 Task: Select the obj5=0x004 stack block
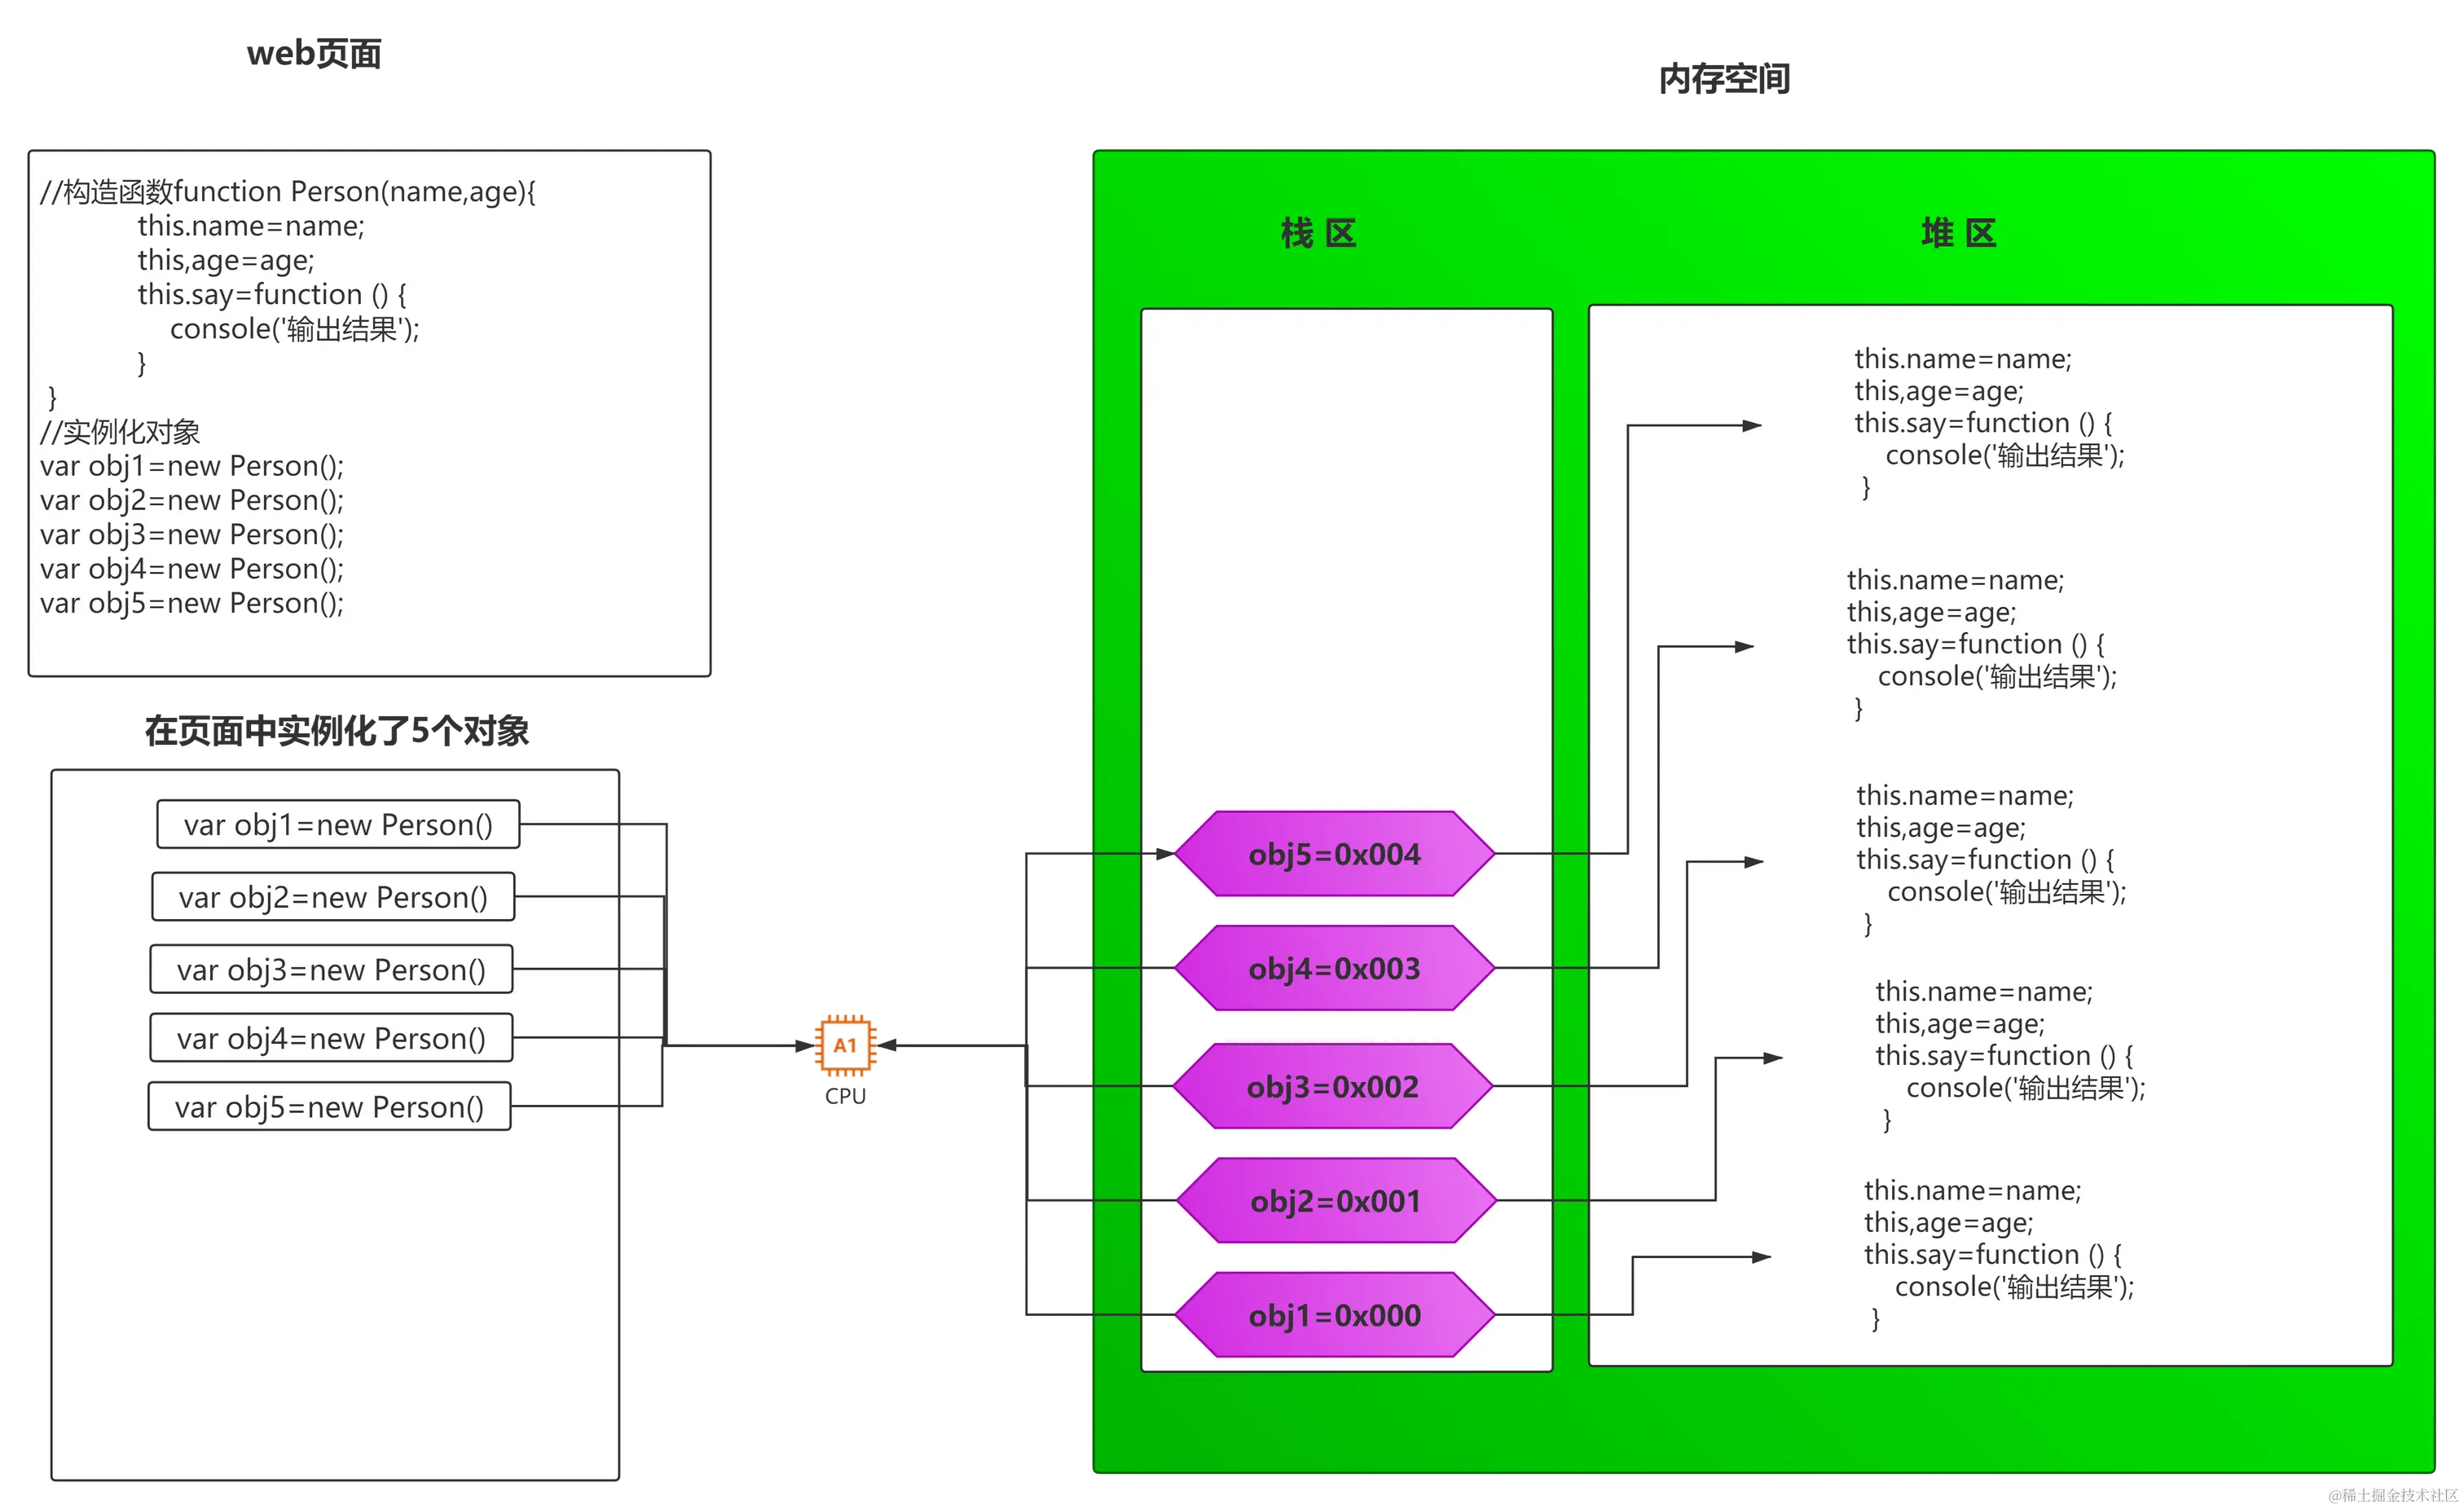(x=1334, y=854)
